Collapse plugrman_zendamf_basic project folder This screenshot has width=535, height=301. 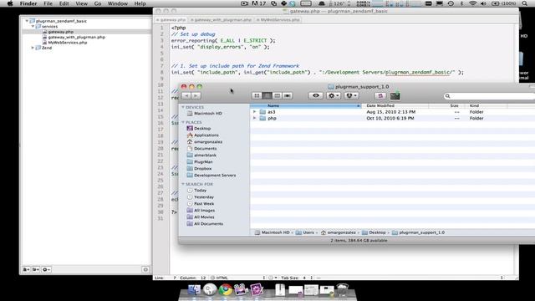pos(27,21)
